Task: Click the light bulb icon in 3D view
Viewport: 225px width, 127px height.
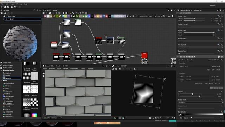Action: pyautogui.click(x=44, y=76)
